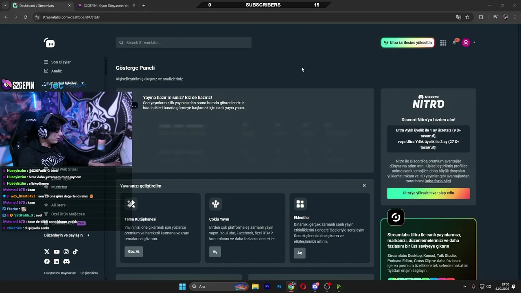Image resolution: width=521 pixels, height=293 pixels.
Task: Reload the page in browser
Action: click(25, 17)
